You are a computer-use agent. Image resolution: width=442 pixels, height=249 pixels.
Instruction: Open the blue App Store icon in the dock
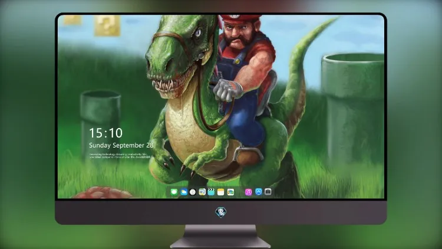pos(259,192)
